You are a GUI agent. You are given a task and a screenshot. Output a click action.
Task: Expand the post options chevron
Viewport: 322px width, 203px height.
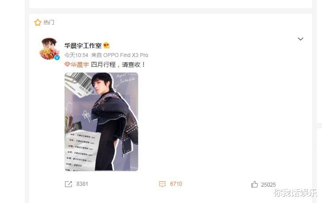300,39
